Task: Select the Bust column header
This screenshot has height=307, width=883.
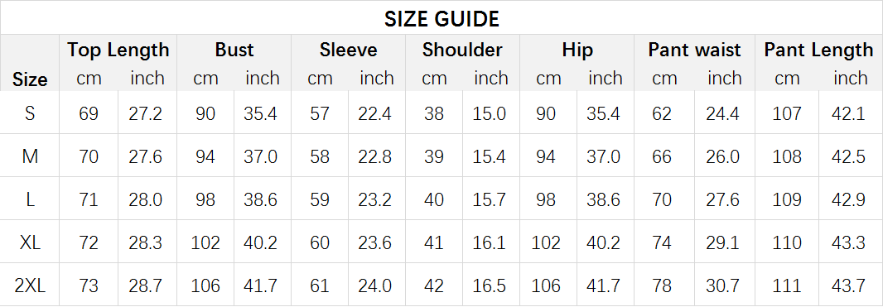Action: click(x=234, y=50)
